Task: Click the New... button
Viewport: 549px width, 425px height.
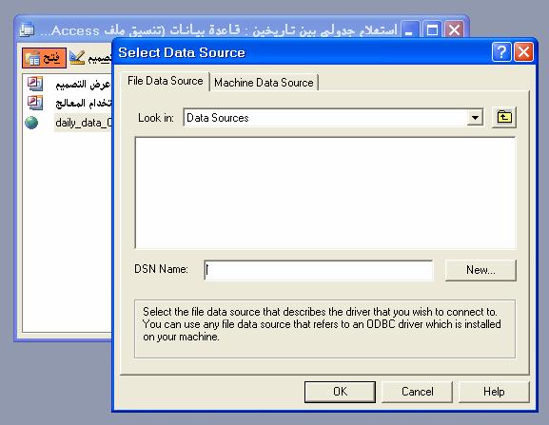Action: (x=480, y=270)
